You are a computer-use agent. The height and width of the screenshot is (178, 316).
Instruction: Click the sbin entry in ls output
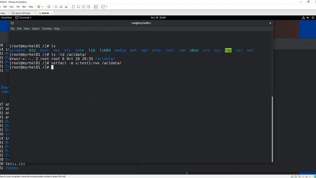click(x=194, y=50)
